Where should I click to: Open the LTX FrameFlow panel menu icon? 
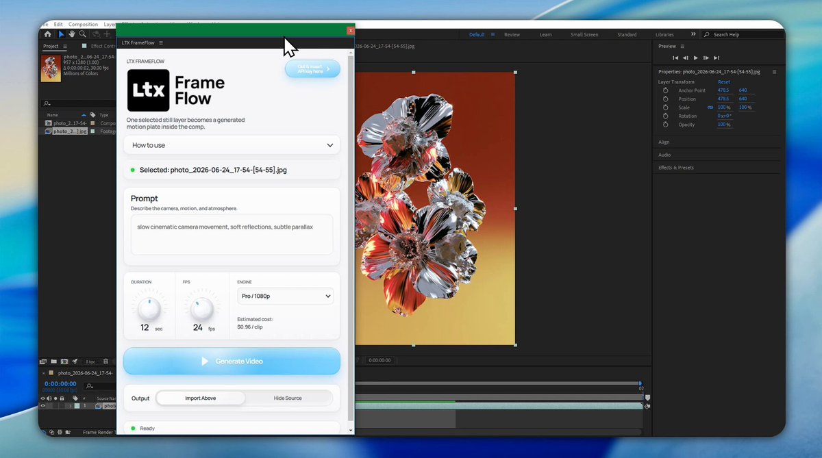[161, 43]
